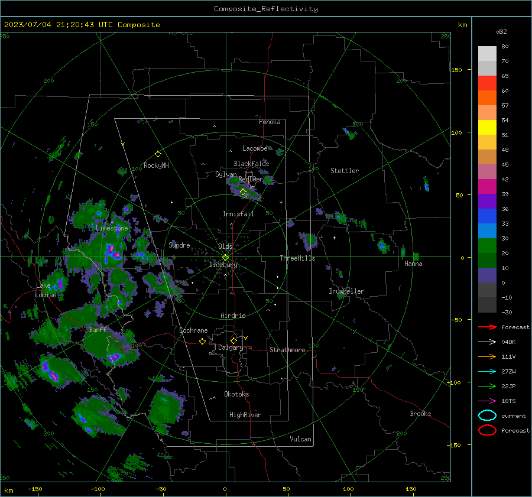Select the Lacombe city label
The width and height of the screenshot is (532, 497).
click(x=255, y=148)
